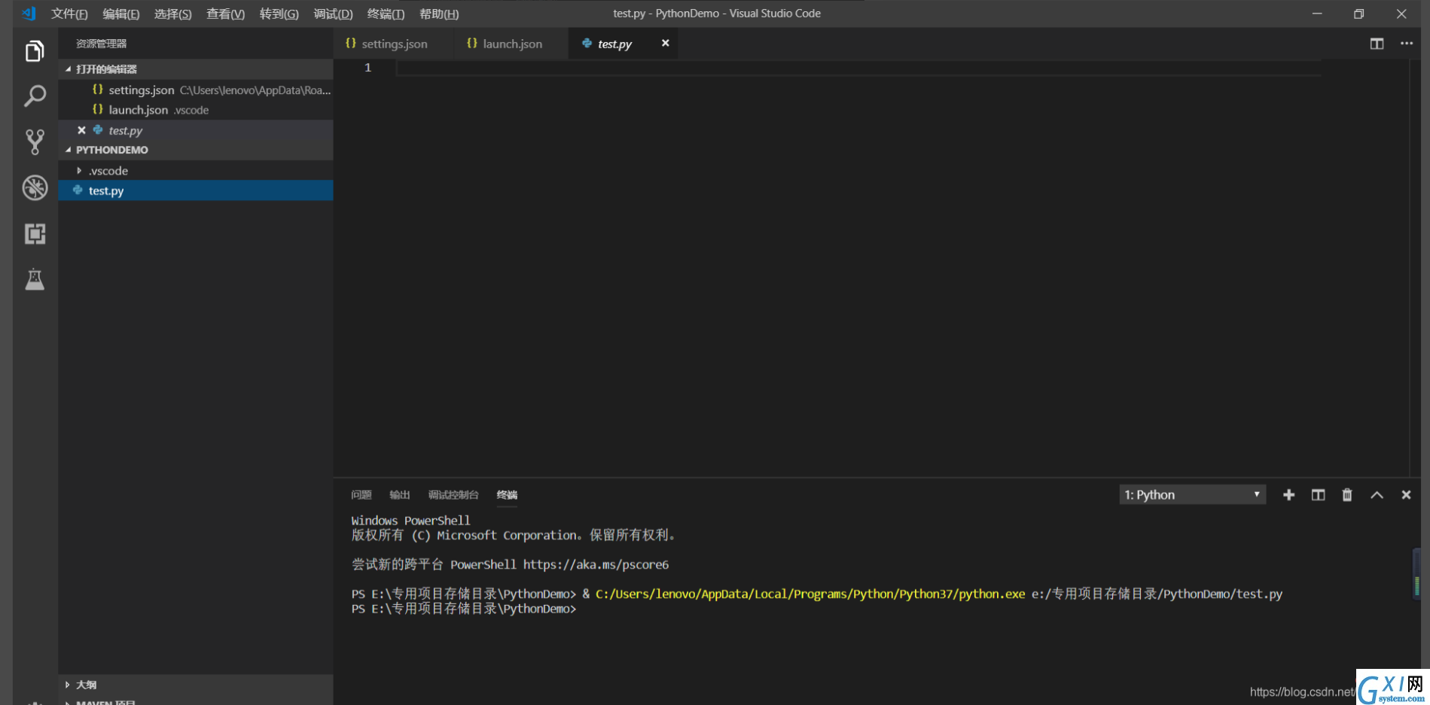Open the 查看(V) menu
The width and height of the screenshot is (1430, 705).
point(226,14)
